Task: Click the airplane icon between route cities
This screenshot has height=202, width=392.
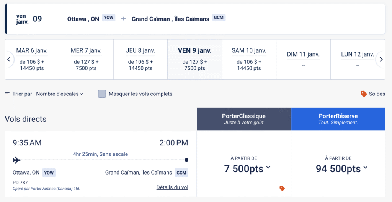Action: coord(123,19)
